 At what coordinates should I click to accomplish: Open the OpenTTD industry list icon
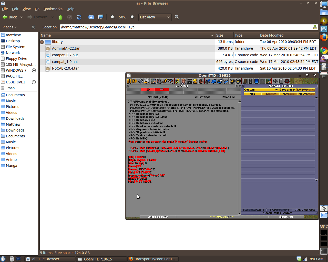pos(201,81)
